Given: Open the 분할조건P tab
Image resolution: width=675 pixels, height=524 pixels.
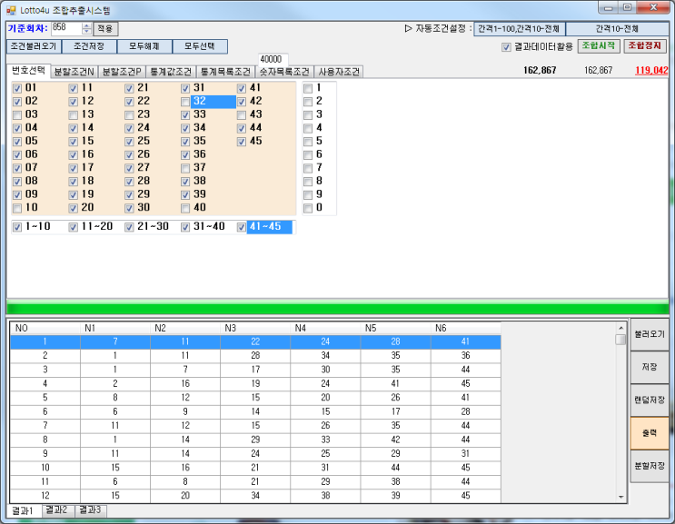Looking at the screenshot, I should (x=123, y=72).
